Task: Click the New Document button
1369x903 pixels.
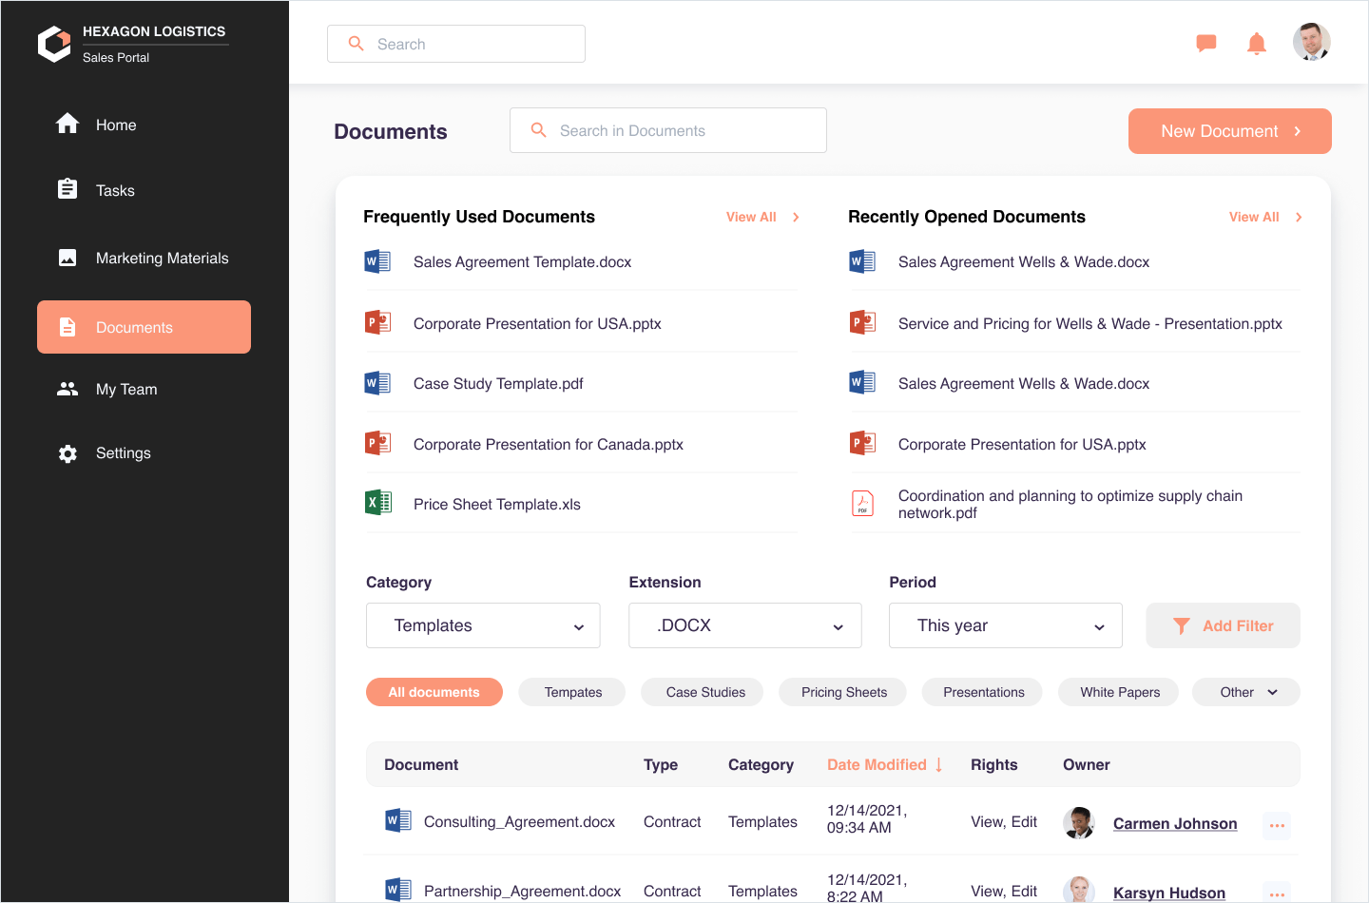Action: pyautogui.click(x=1229, y=131)
